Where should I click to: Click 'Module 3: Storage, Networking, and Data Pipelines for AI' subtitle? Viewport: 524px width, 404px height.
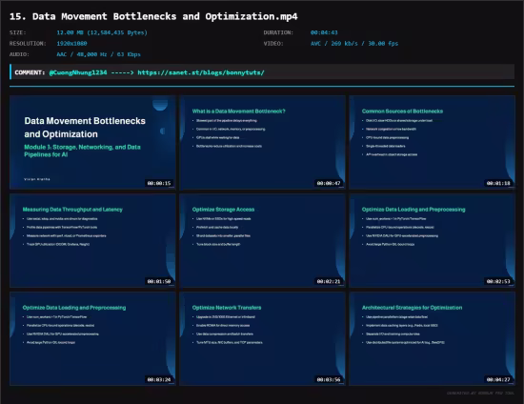[x=82, y=151]
